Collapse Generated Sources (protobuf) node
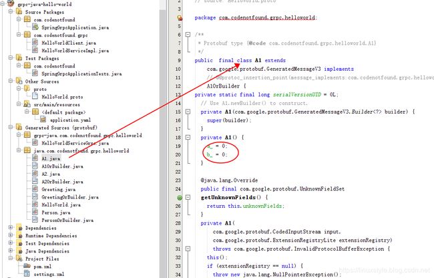Screen dimensions: 434x278 coord(11,128)
